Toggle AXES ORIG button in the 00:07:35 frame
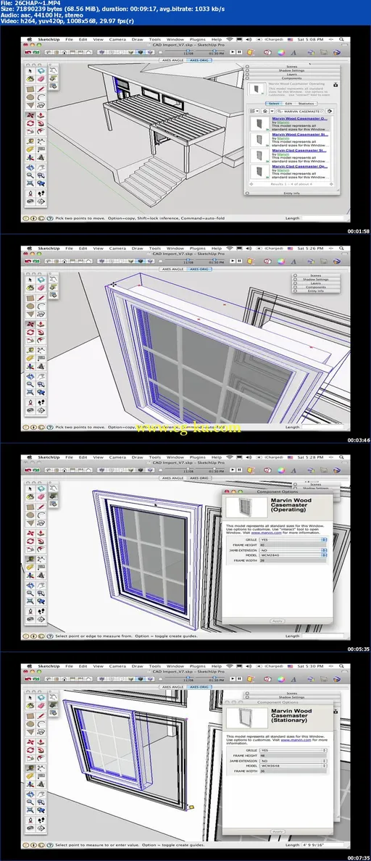Image resolution: width=371 pixels, height=861 pixels. tap(198, 687)
